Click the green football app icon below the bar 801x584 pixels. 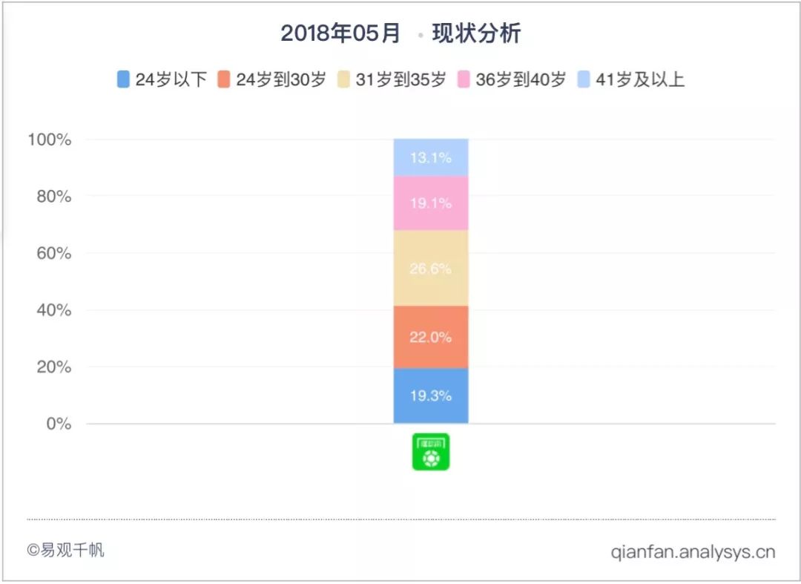[x=431, y=452]
